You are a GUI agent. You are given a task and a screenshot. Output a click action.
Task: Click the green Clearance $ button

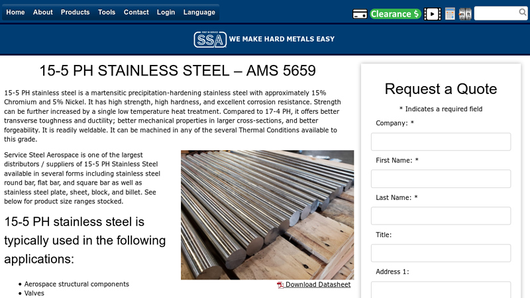point(396,14)
